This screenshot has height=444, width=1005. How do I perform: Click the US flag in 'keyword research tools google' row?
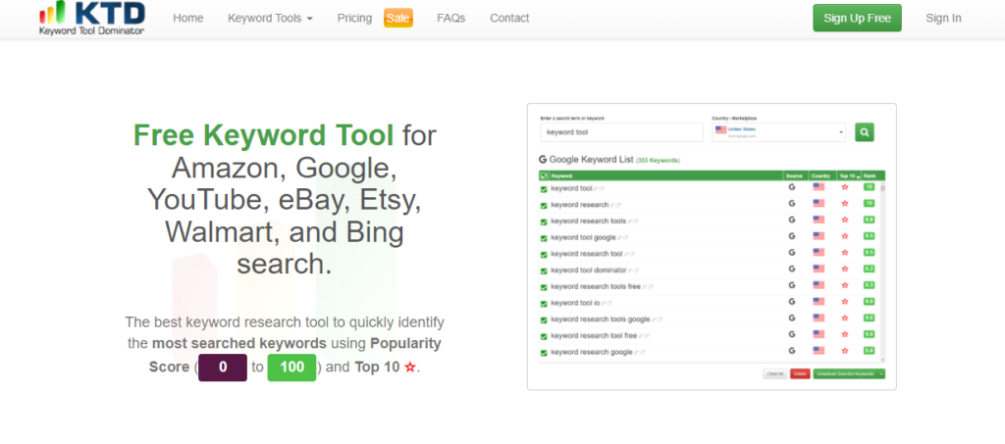click(x=819, y=318)
